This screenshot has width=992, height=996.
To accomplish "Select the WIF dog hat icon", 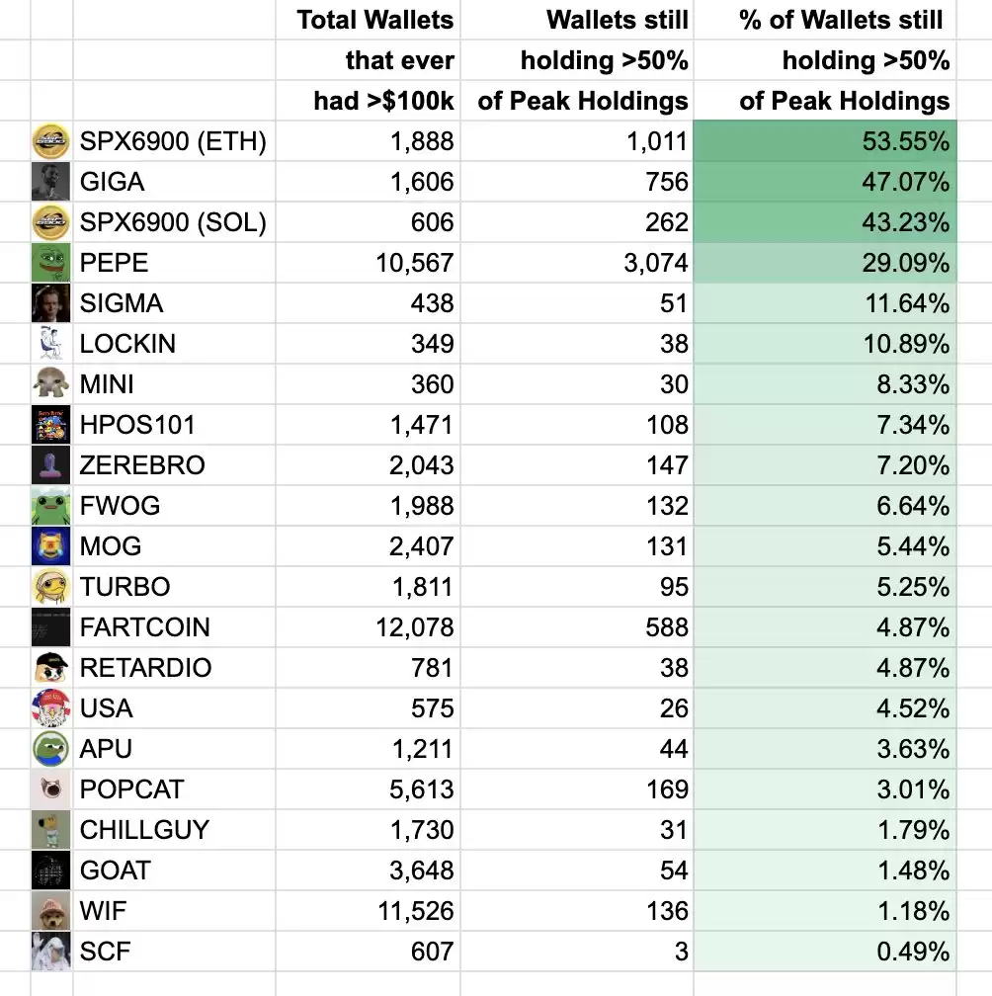I will (50, 911).
